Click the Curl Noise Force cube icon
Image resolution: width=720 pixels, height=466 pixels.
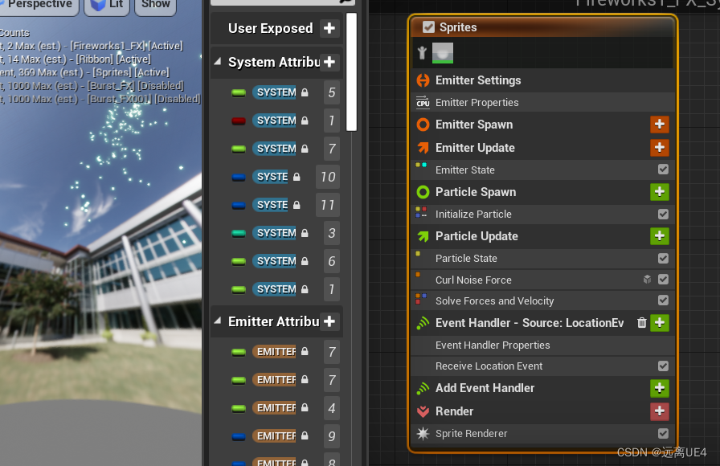(647, 279)
